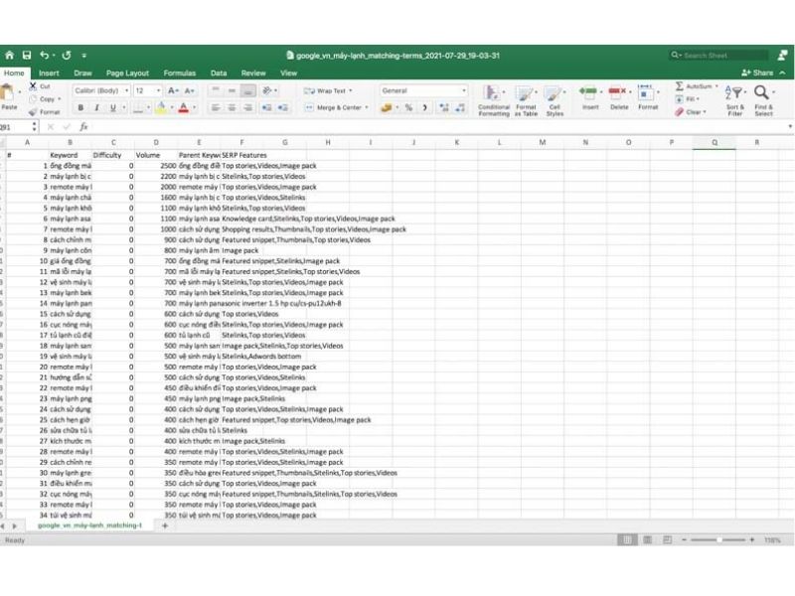Click the Paste clipboard icon
Screen dimensions: 795x596
pyautogui.click(x=7, y=93)
